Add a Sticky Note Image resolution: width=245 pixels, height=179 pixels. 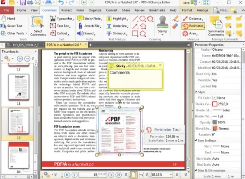(x=90, y=19)
